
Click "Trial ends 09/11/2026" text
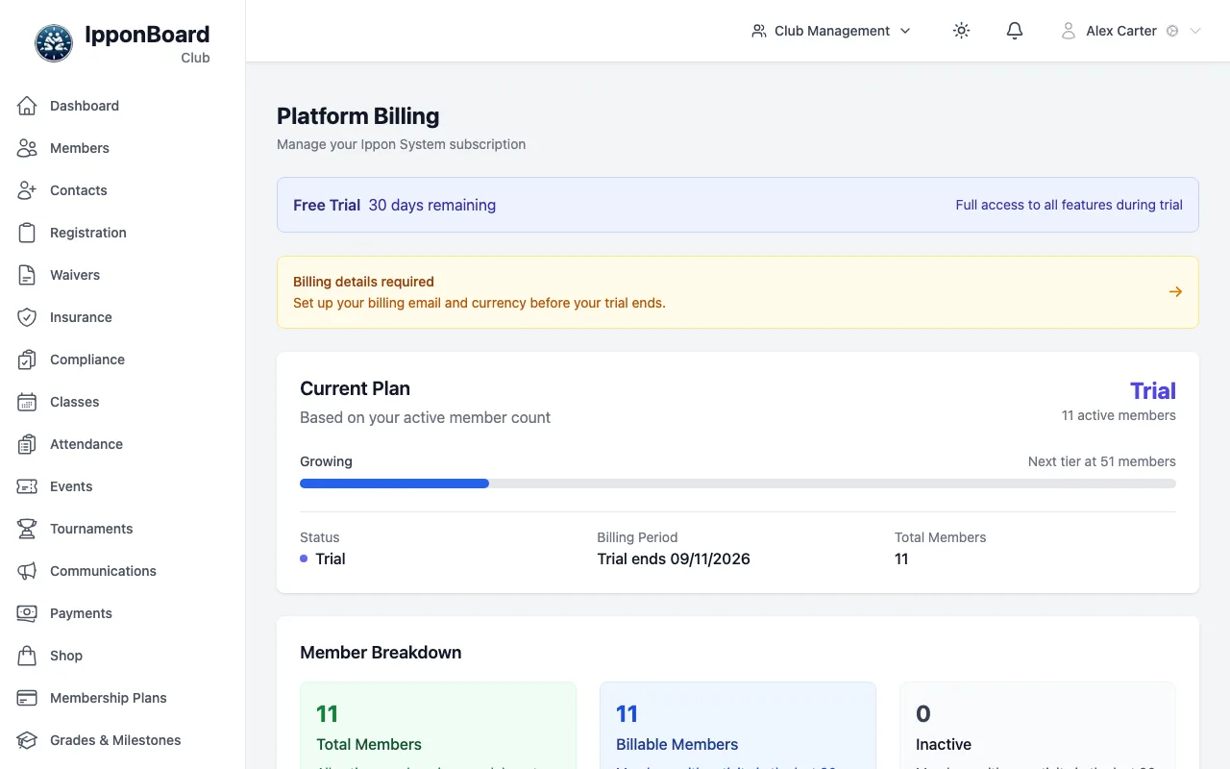[674, 558]
